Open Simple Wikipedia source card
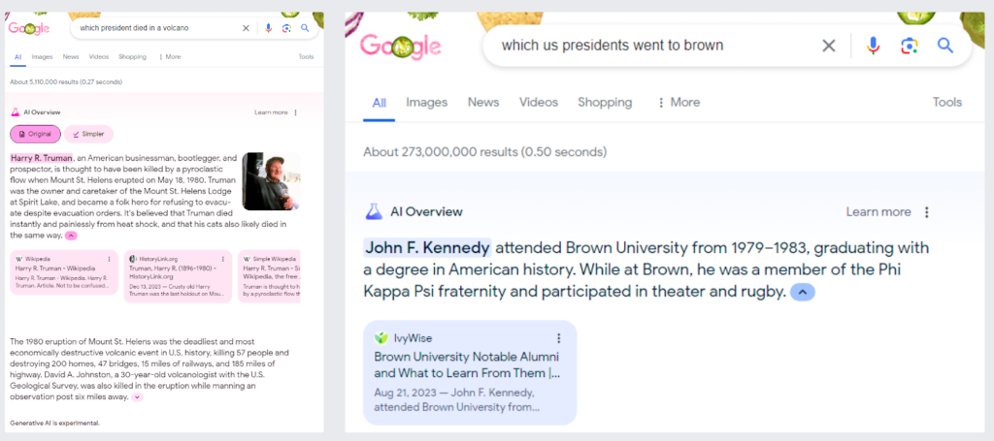Viewport: 994px width, 441px height. [x=269, y=276]
